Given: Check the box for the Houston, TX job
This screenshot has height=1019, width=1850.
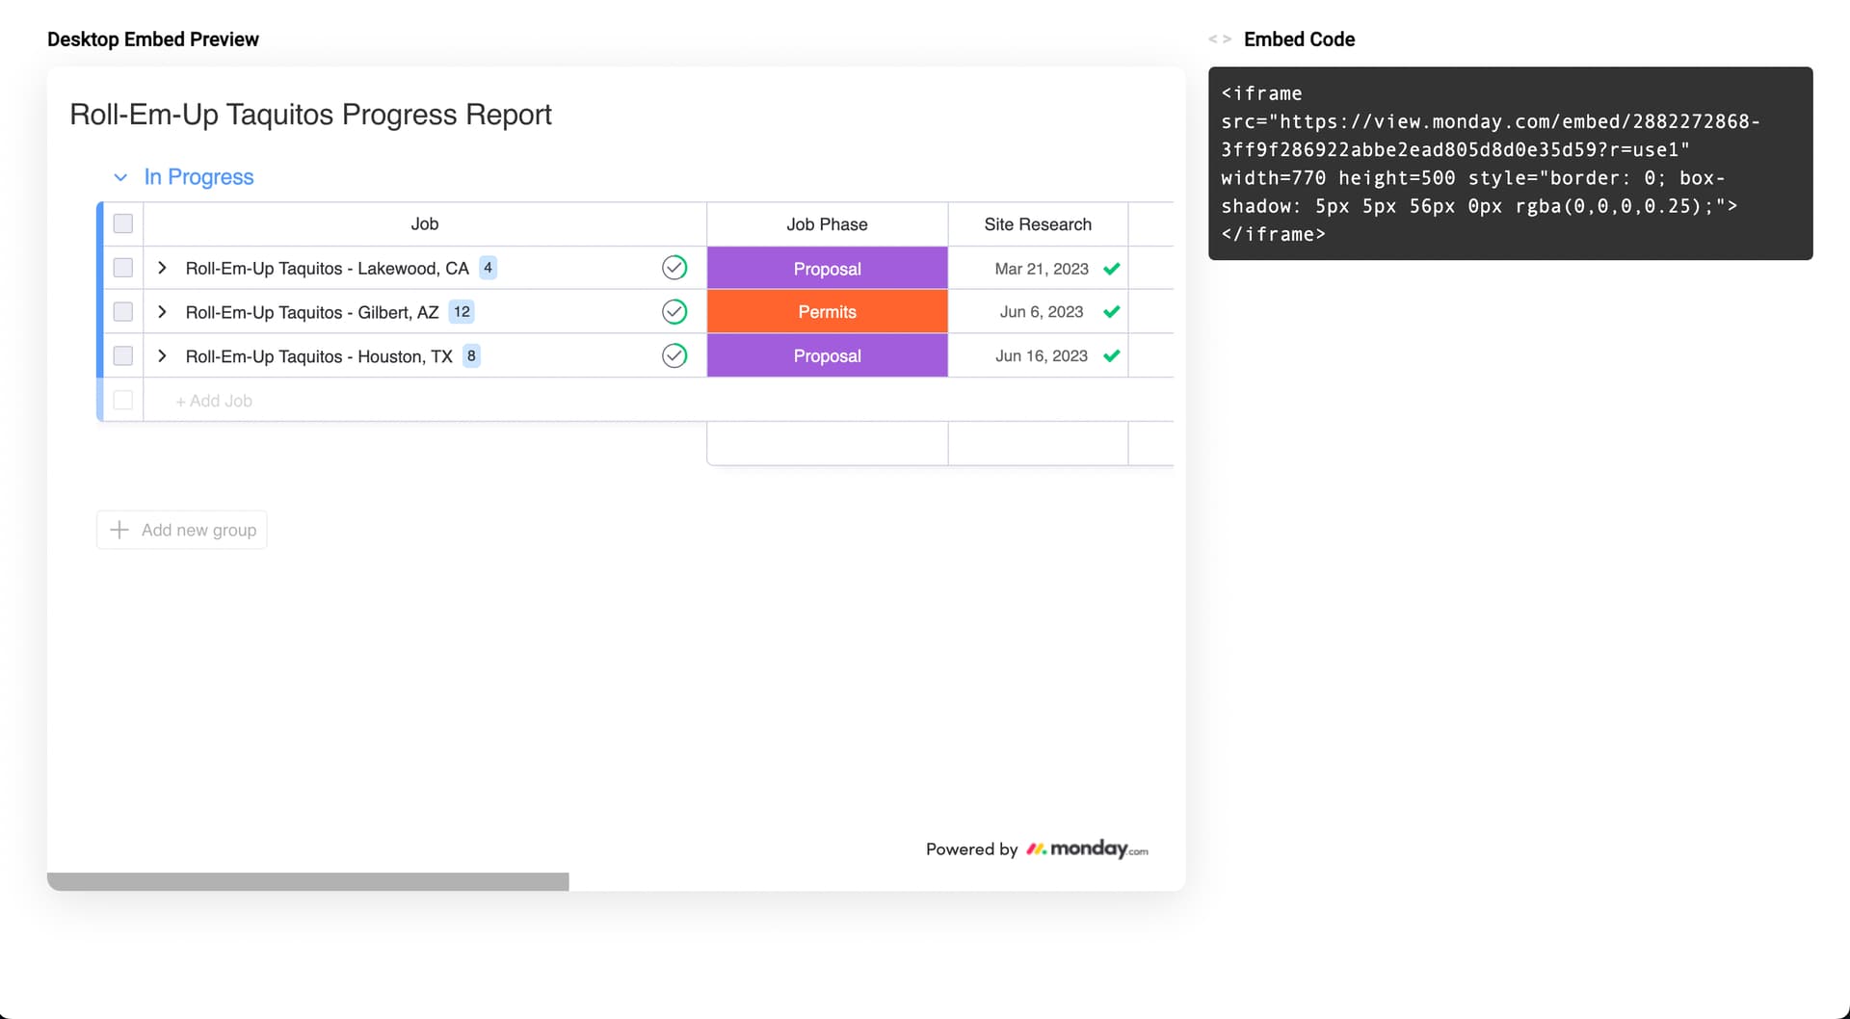Looking at the screenshot, I should click(x=123, y=356).
